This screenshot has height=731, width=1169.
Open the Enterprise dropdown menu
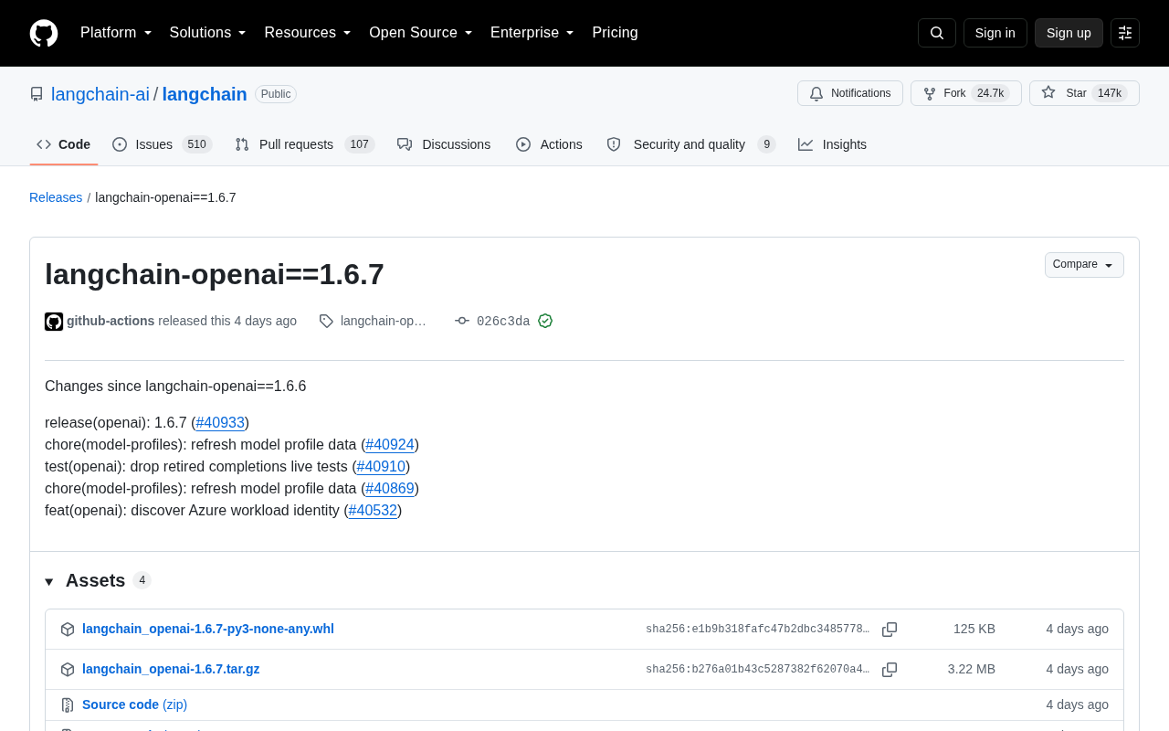(x=532, y=33)
